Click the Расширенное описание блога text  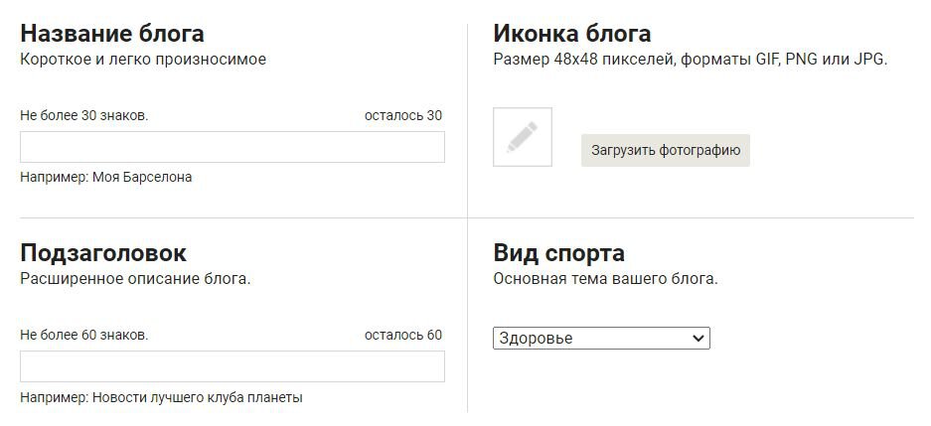pos(135,279)
